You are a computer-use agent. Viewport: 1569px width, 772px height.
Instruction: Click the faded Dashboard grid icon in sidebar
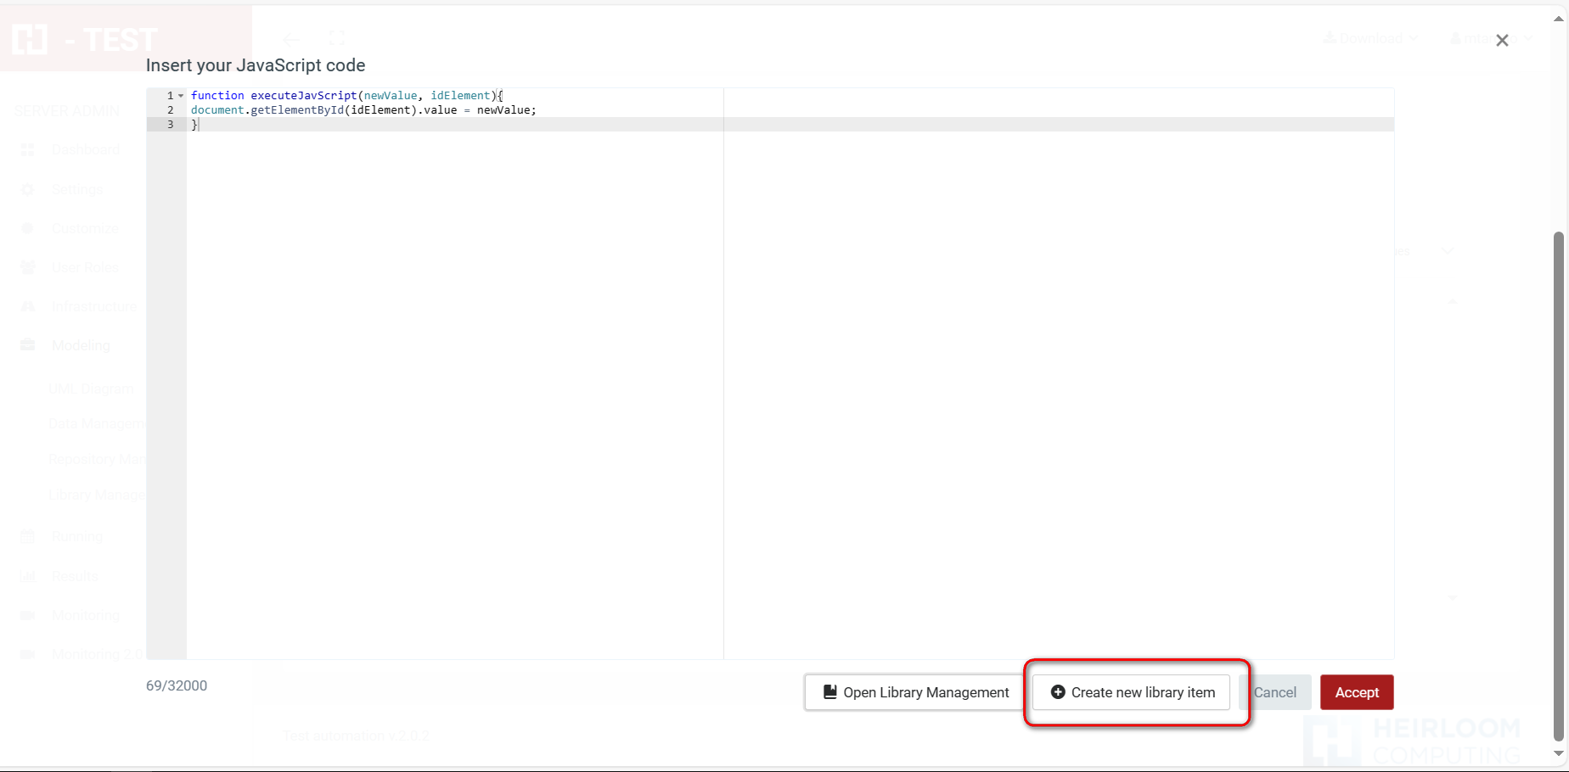point(27,150)
